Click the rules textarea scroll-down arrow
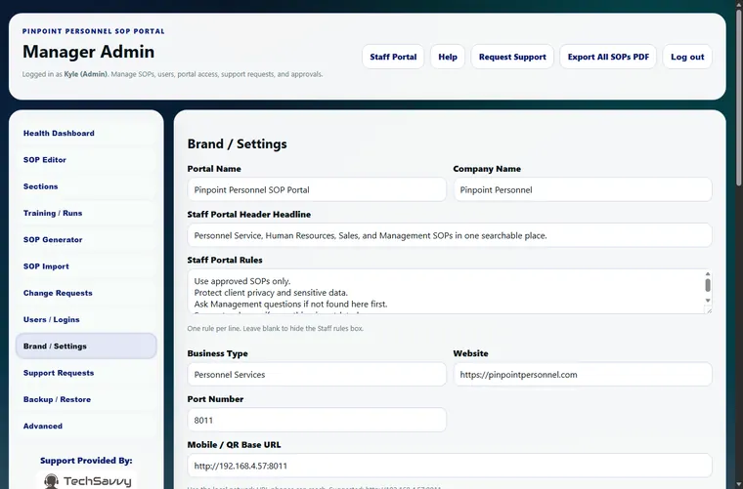This screenshot has height=489, width=743. pos(708,301)
